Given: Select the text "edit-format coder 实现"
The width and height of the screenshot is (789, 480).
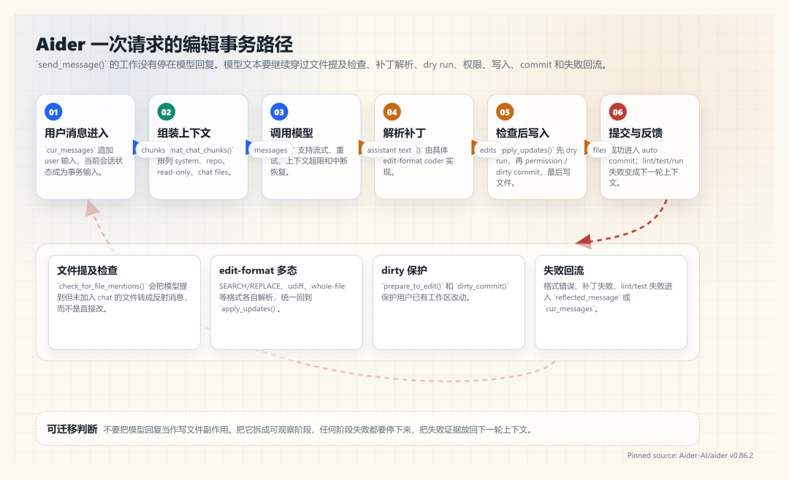Looking at the screenshot, I should coord(418,167).
